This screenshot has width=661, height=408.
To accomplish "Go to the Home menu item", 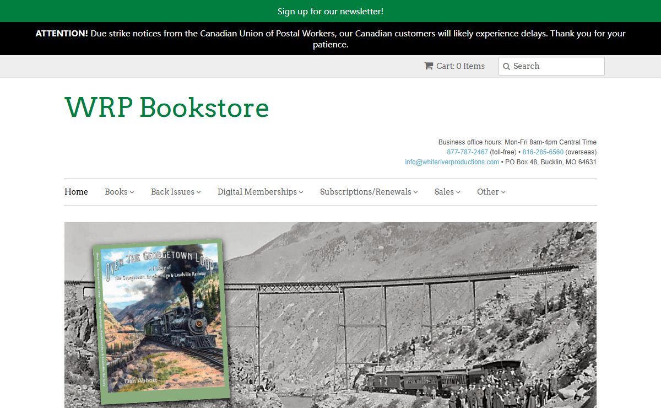I will 76,192.
